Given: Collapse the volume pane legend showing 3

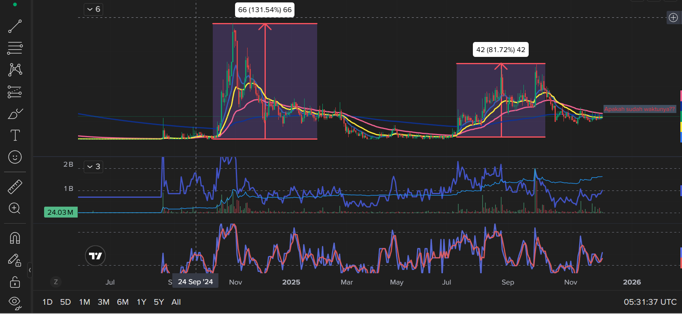Looking at the screenshot, I should pyautogui.click(x=93, y=167).
